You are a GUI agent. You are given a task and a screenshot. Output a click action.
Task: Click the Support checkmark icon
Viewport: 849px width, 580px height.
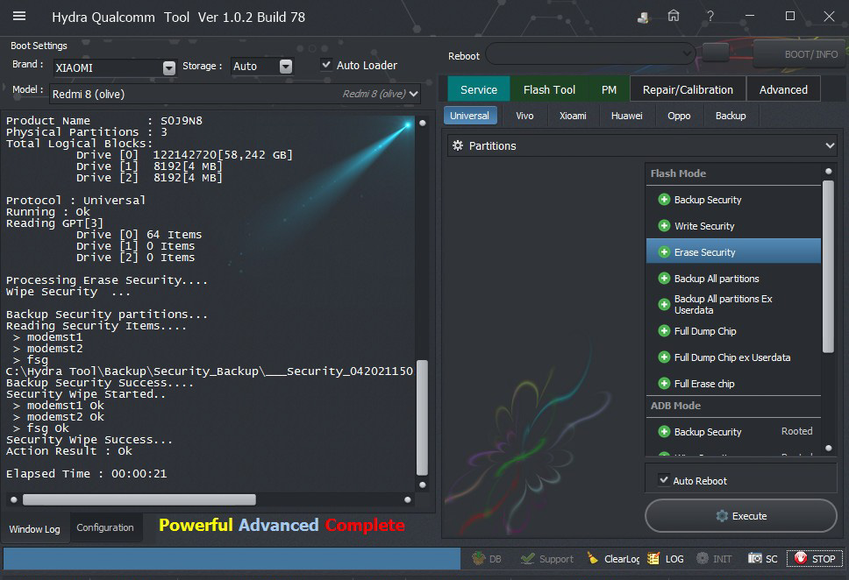[x=527, y=558]
